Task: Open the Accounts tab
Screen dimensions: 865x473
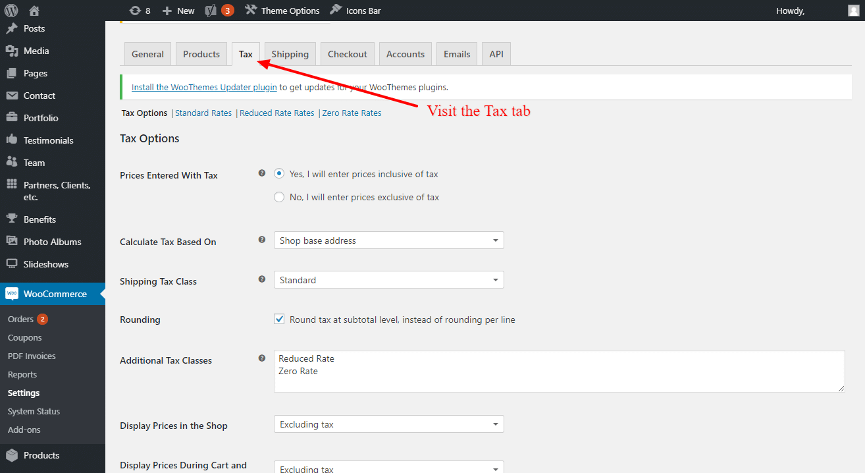Action: (x=406, y=54)
